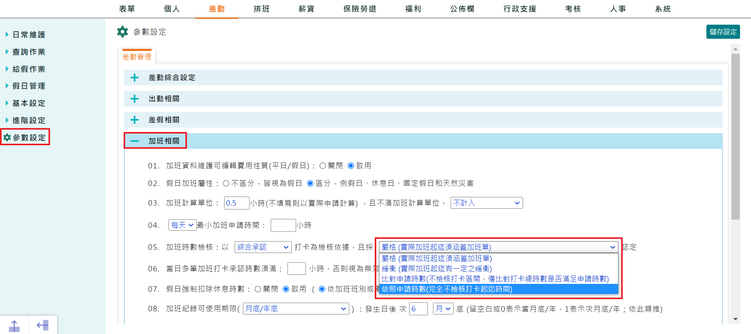
Task: Expand the 出勤相關 section
Action: pyautogui.click(x=423, y=99)
